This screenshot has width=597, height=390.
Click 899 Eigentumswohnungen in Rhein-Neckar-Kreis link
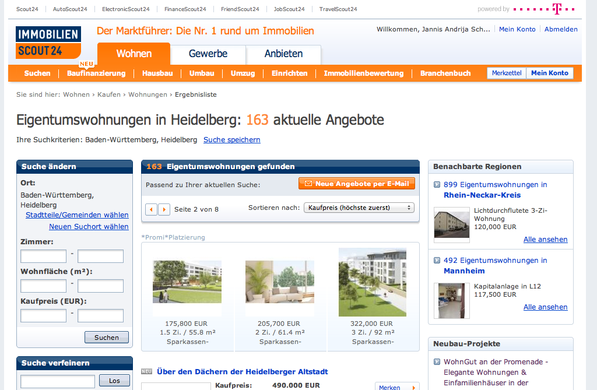(496, 189)
